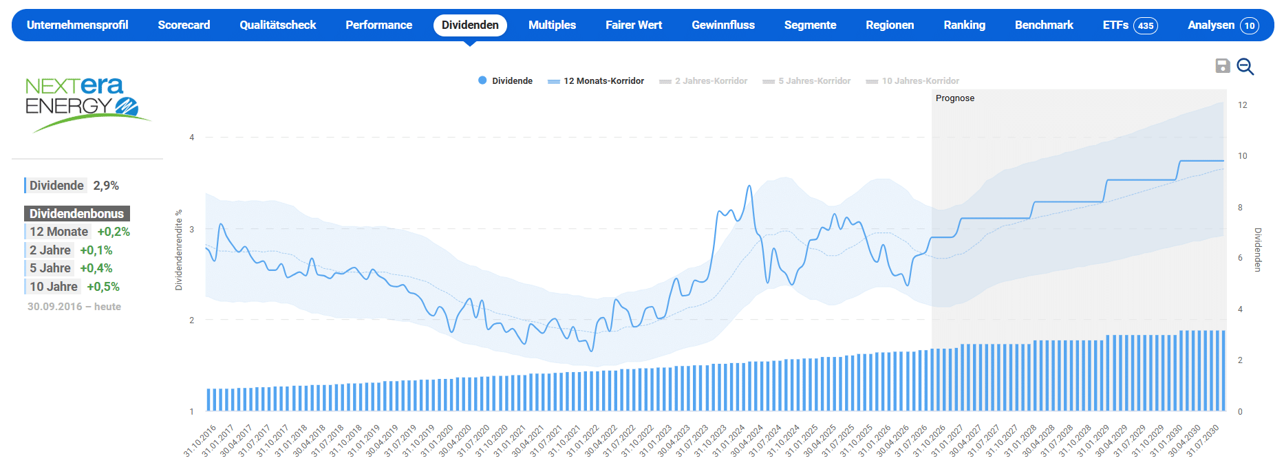Open the Scorecard tab

[x=184, y=25]
